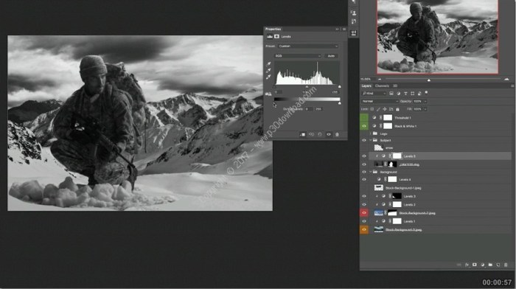Switch to the Layers tab
516x289 pixels.
click(366, 86)
